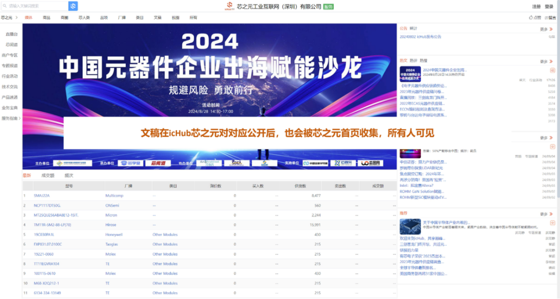Open 直播台 in the left sidebar
560x299 pixels.
(11, 34)
